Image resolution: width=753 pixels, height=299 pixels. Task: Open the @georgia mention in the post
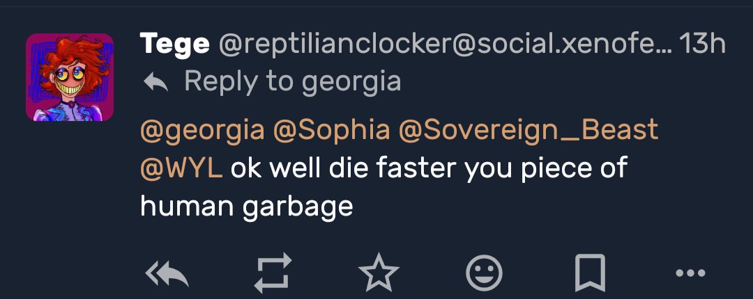click(x=202, y=130)
